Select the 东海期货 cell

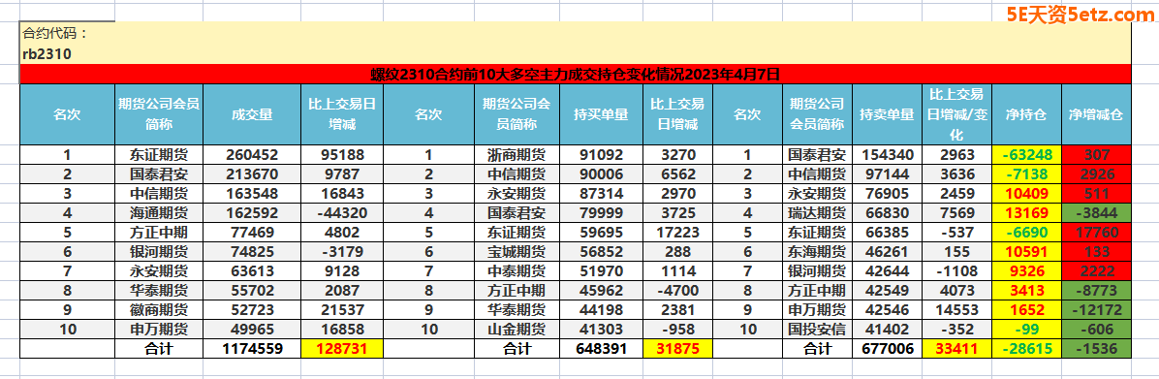[818, 251]
